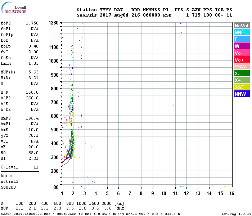Click the SAA0K_2017216060000.RSF filename in footer

(x=26, y=214)
